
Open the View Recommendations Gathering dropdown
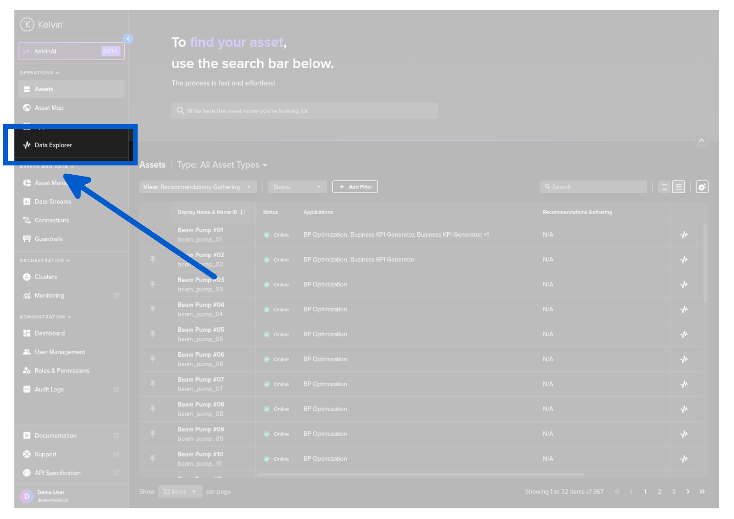tap(198, 187)
